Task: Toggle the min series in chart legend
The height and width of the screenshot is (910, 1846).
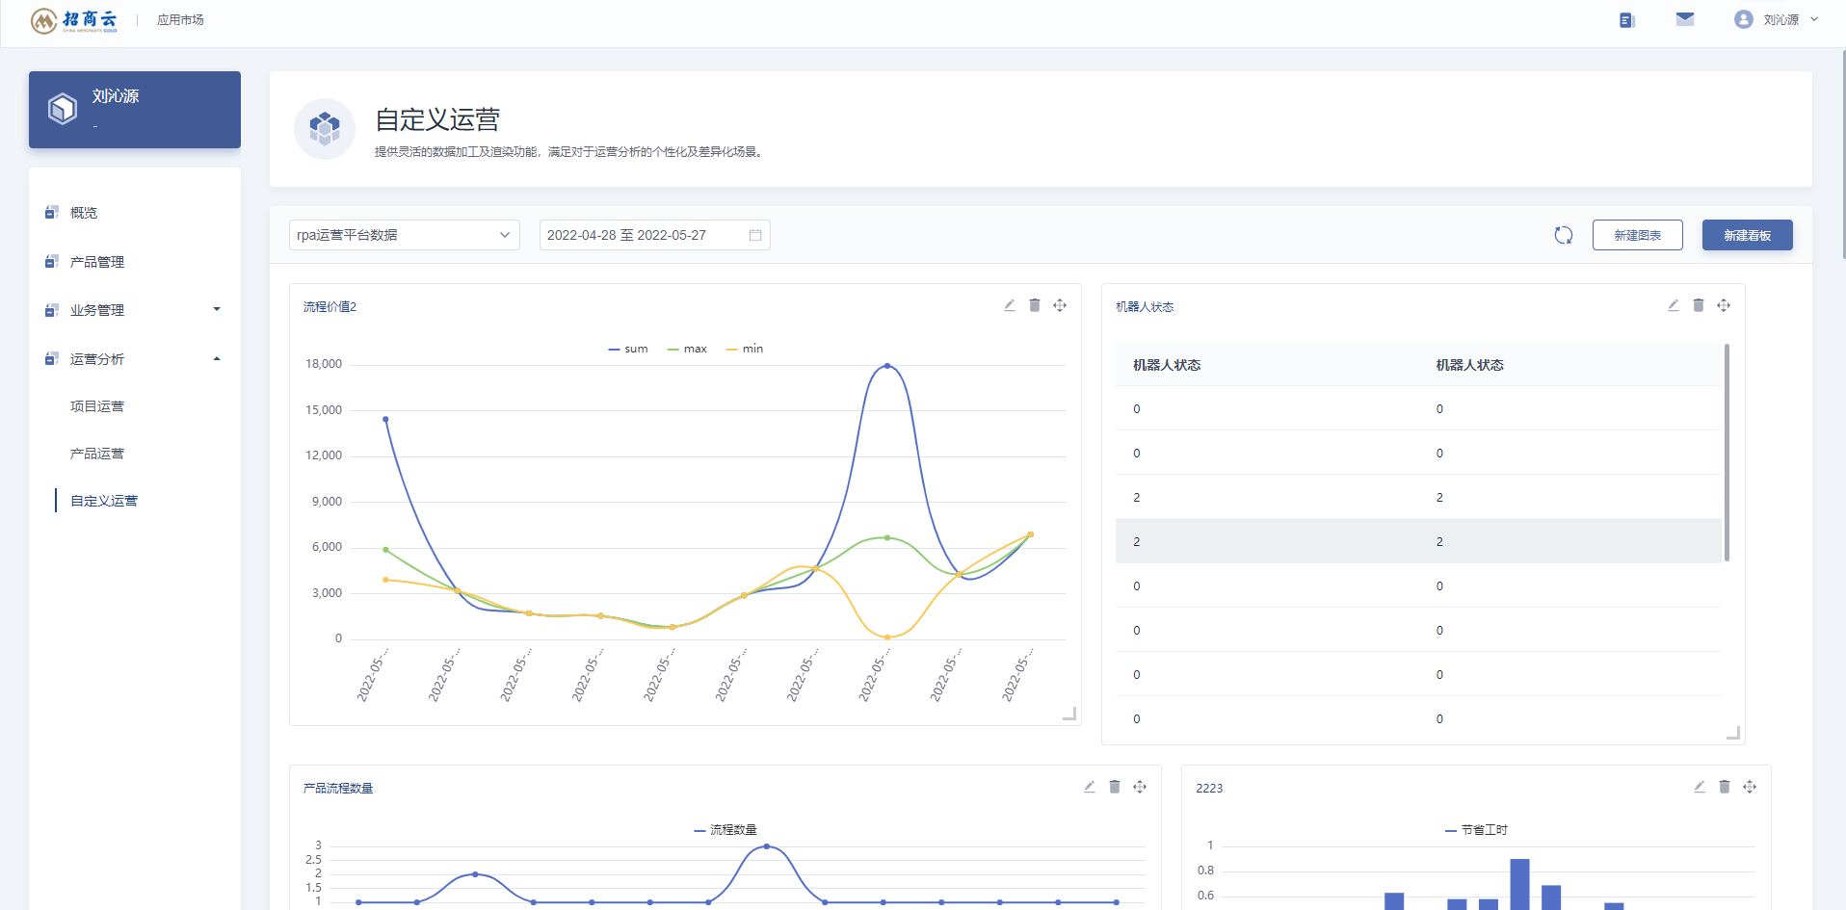Action: [745, 349]
